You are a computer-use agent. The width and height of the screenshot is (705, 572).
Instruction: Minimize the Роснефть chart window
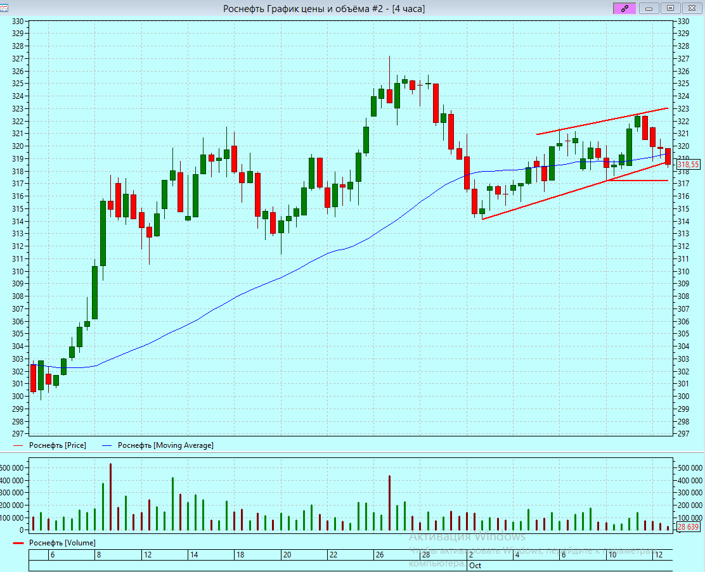(x=649, y=8)
